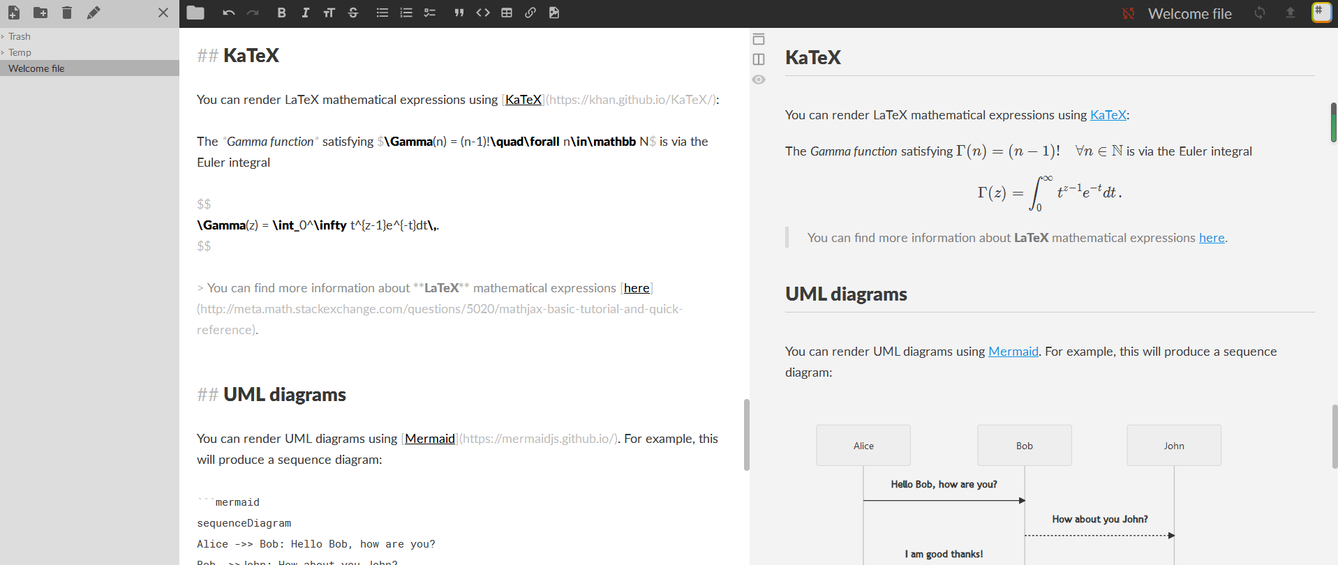Click the '## KaTeX' heading in the editor

click(x=238, y=56)
